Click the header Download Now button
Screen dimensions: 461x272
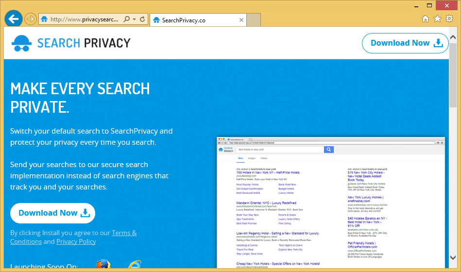point(405,43)
